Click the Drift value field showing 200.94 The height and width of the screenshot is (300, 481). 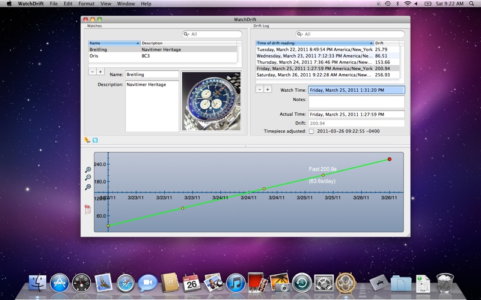tap(357, 124)
